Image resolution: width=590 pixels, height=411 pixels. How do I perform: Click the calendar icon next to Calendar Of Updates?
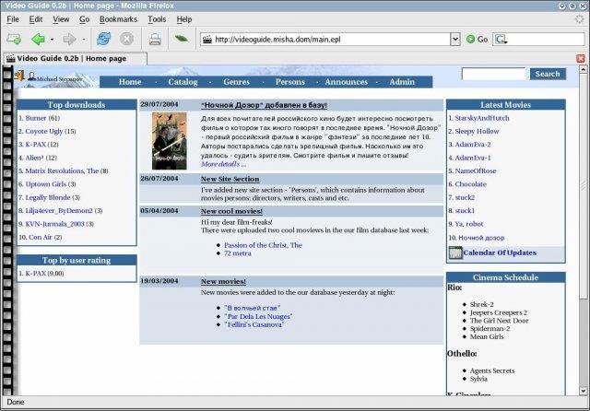[455, 253]
